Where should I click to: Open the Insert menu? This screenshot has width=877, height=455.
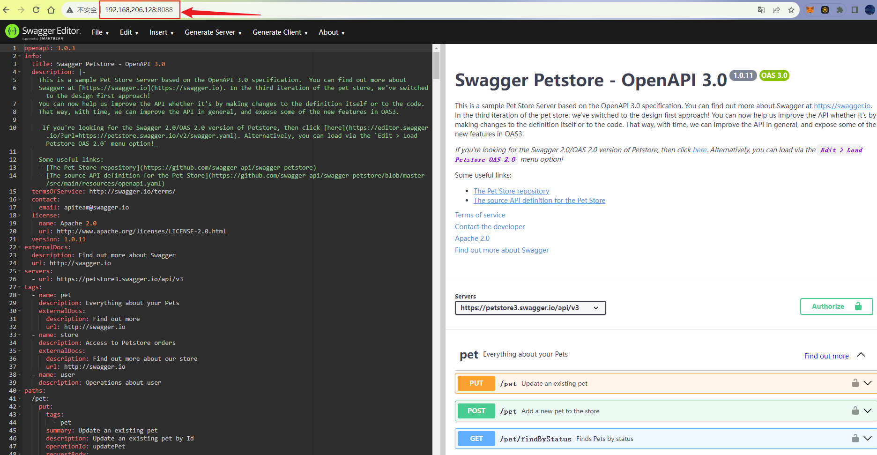tap(161, 32)
